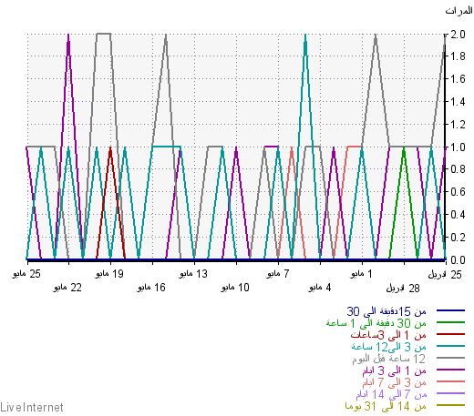Select legend text 'من 3 الى12 ساعة'
Viewport: 474px width, 416px height.
pos(389,347)
